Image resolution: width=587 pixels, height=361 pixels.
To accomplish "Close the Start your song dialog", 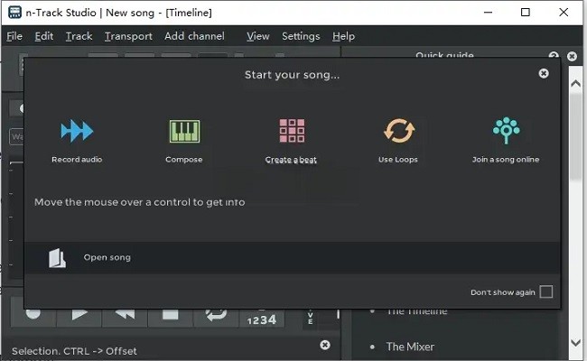I will [544, 74].
